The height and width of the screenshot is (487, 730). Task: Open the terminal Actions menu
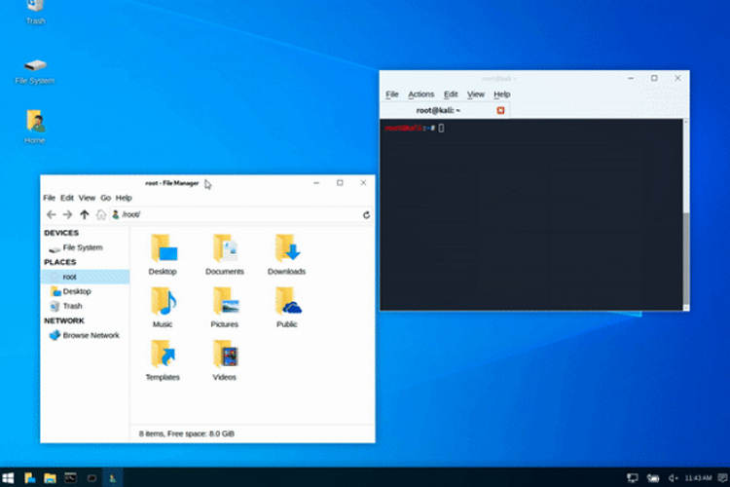coord(420,94)
